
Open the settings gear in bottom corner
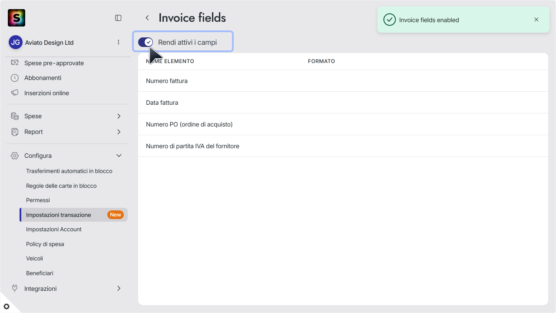point(7,306)
